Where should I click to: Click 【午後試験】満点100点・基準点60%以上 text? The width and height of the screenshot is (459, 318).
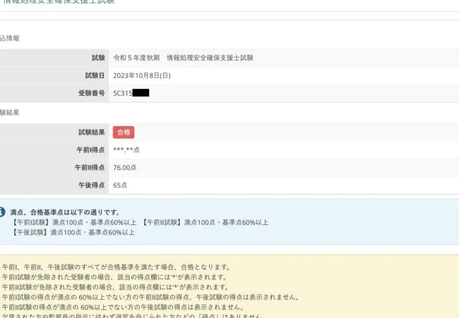click(73, 232)
